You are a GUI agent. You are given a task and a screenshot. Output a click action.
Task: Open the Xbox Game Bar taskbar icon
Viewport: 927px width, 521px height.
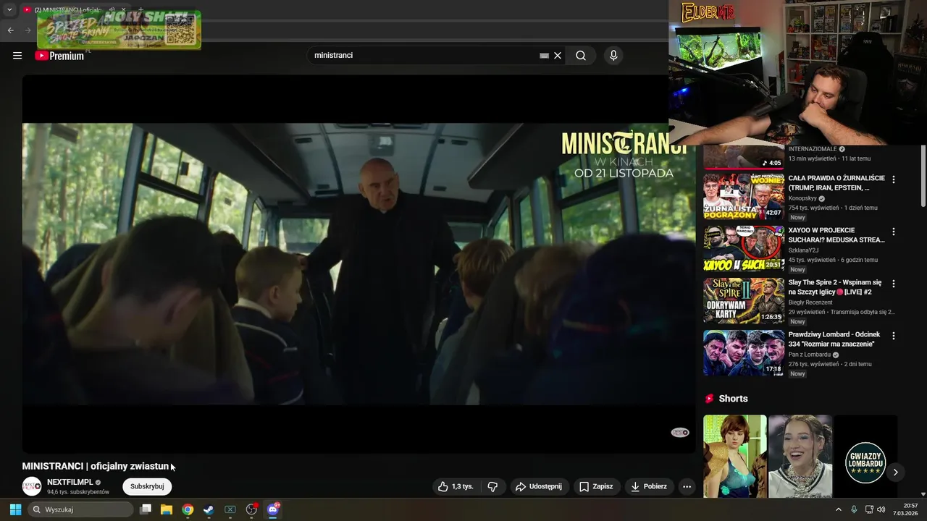[230, 509]
